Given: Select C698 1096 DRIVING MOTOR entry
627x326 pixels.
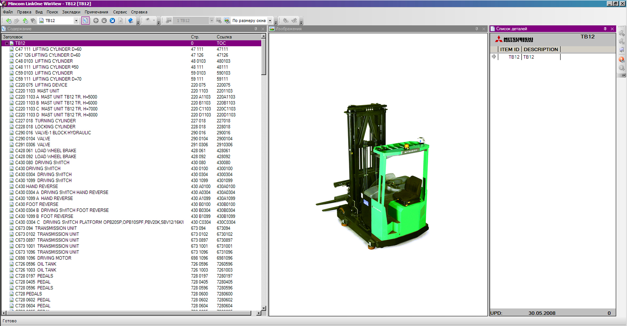Looking at the screenshot, I should pyautogui.click(x=43, y=258).
